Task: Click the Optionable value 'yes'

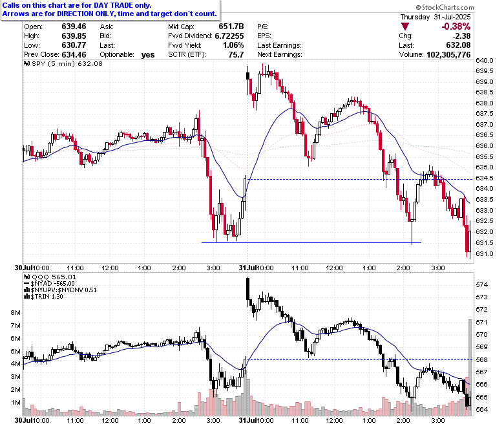Action: 148,55
